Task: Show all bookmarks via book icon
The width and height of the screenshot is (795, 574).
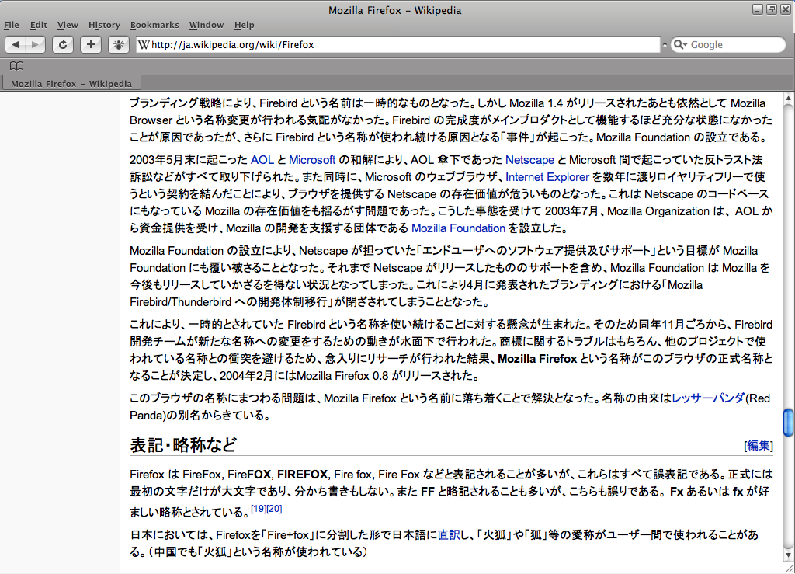Action: 16,67
